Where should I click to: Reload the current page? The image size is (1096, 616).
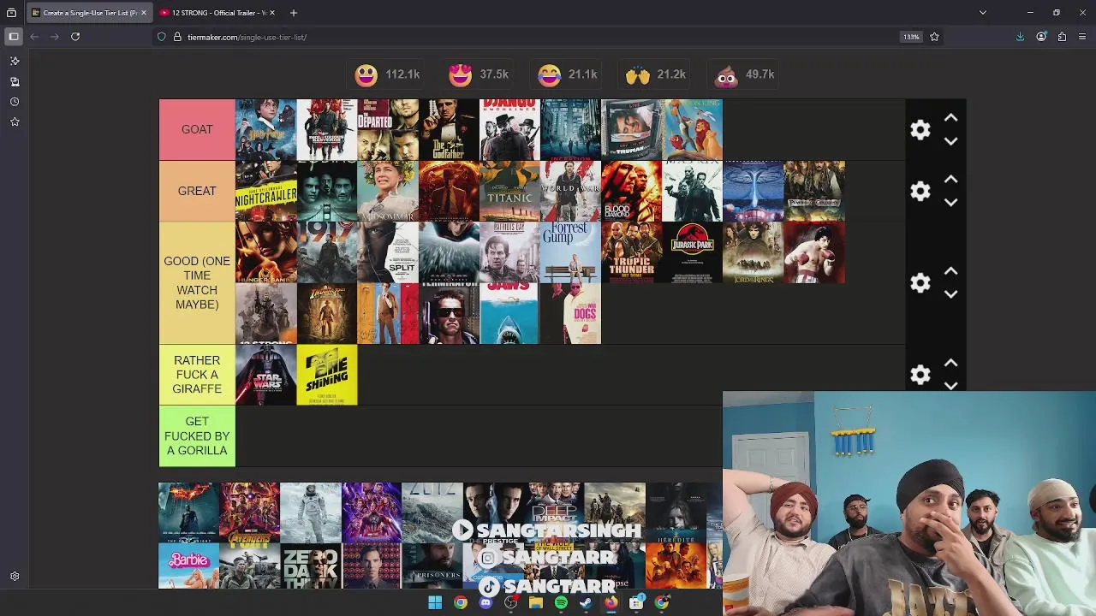75,37
